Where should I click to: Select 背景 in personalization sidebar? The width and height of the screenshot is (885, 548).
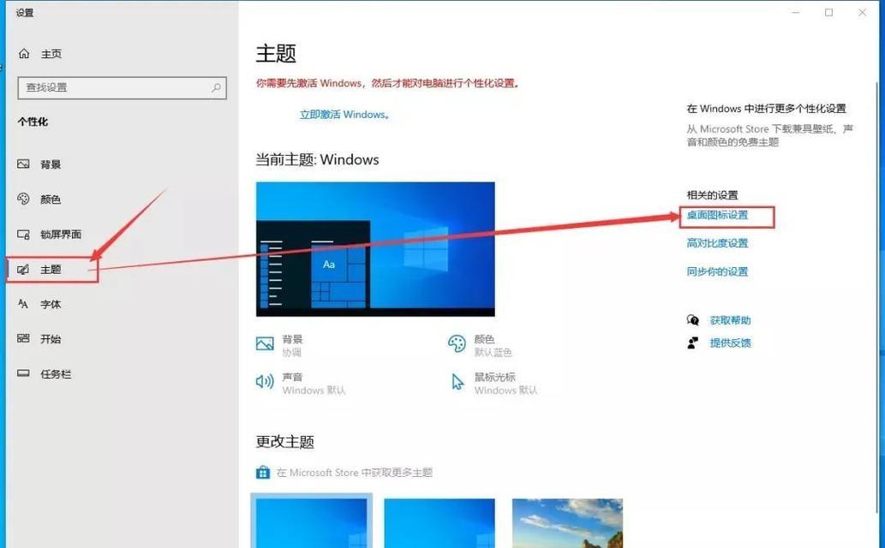[51, 164]
